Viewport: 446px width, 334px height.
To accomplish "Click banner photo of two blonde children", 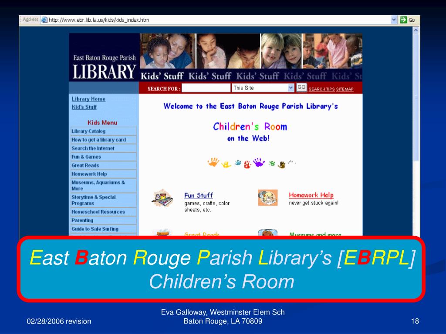I will [281, 51].
